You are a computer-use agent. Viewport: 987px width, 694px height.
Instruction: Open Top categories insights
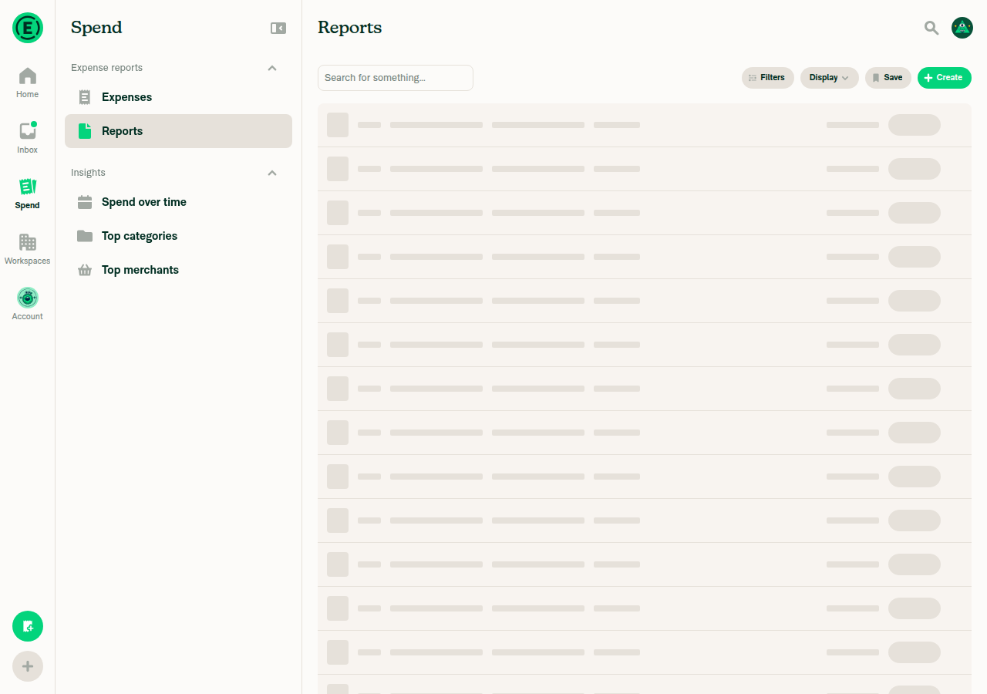click(x=178, y=236)
